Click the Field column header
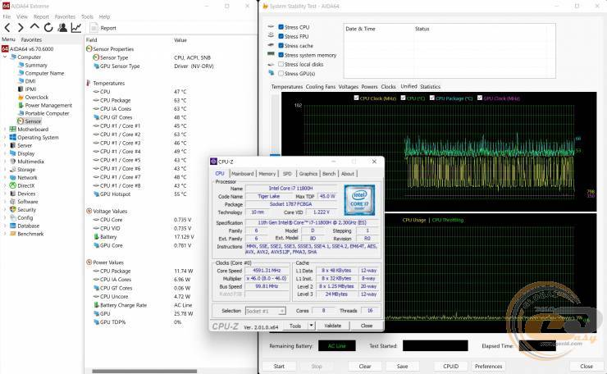Viewport: 607px width, 374px height. click(x=91, y=40)
